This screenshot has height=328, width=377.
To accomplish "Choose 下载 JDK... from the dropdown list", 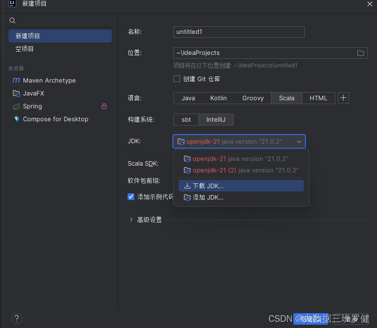I will 241,186.
